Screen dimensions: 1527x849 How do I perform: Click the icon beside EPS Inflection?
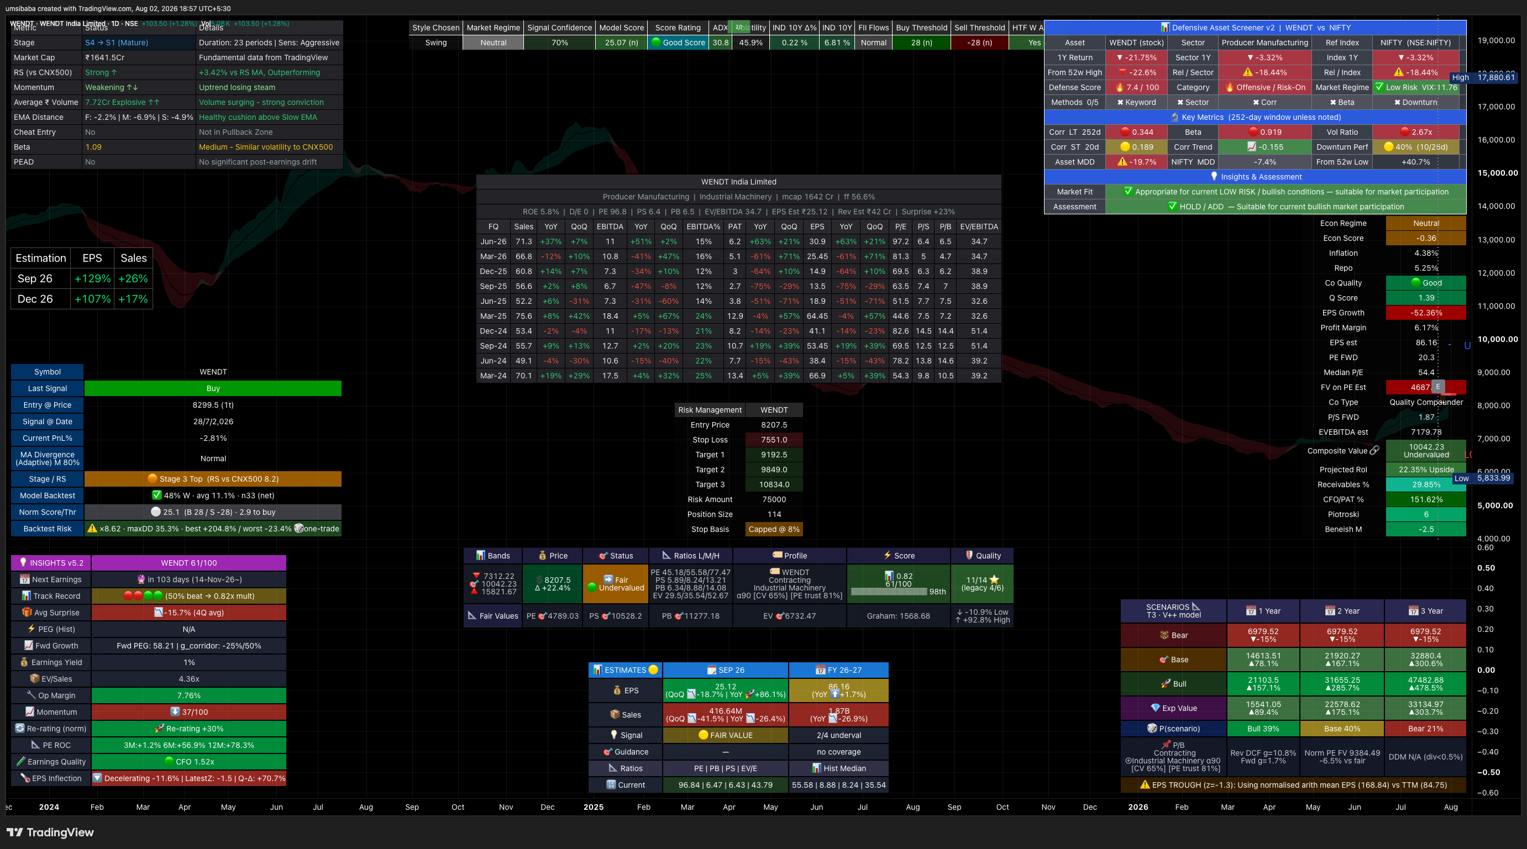25,778
